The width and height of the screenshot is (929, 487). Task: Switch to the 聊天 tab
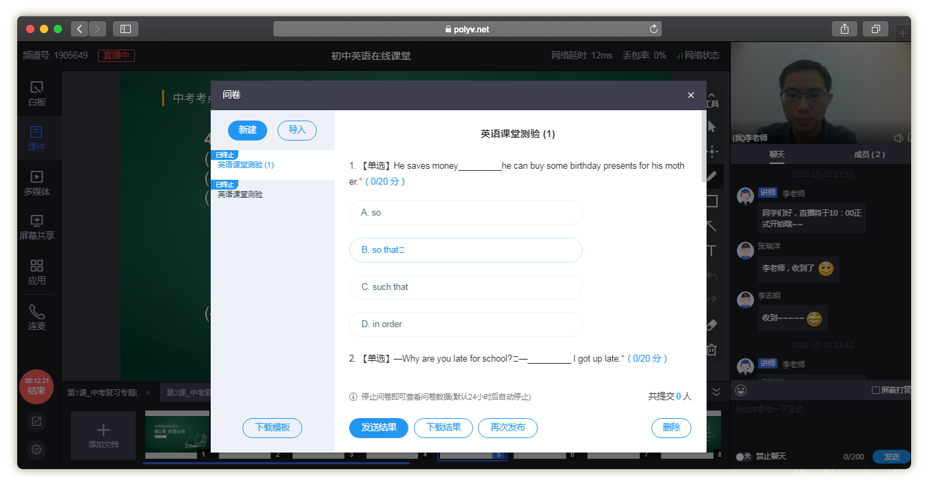pos(777,155)
